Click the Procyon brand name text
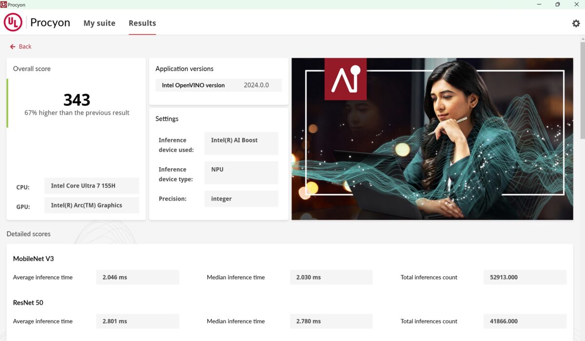Viewport: 585px width, 341px height. 50,23
